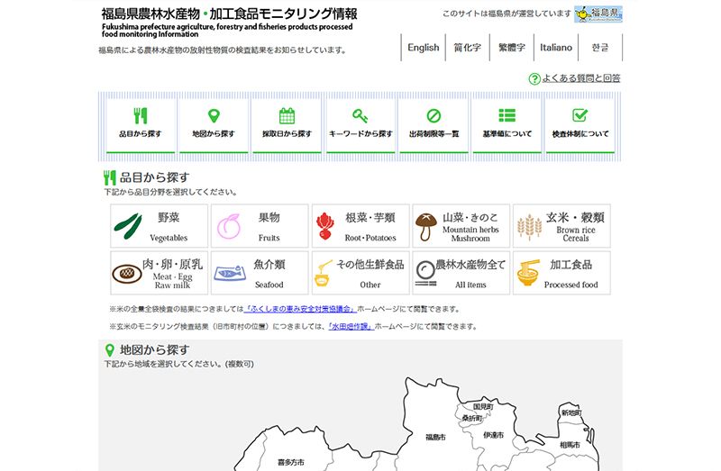
Task: Open 基準値について navigation tab
Action: pos(507,126)
